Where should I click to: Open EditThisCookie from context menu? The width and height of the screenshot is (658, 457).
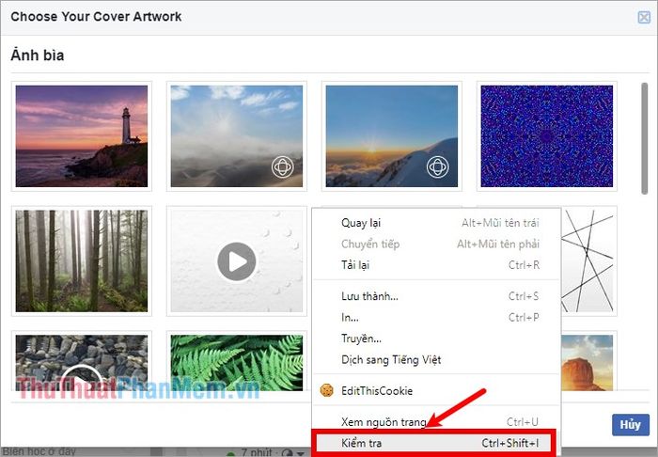pos(436,390)
